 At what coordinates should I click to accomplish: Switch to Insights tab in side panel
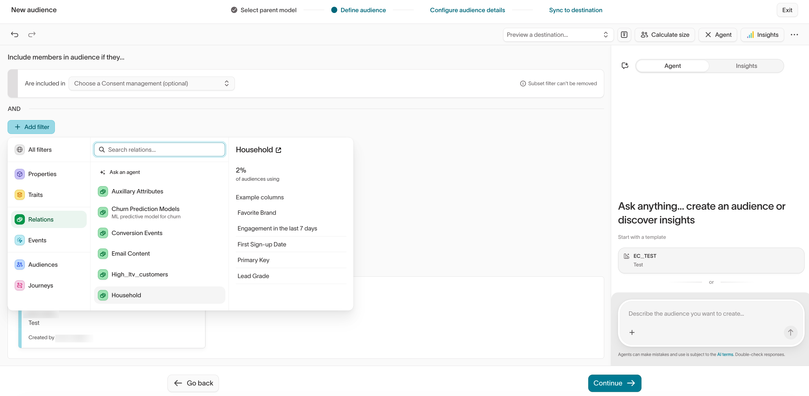pyautogui.click(x=746, y=66)
